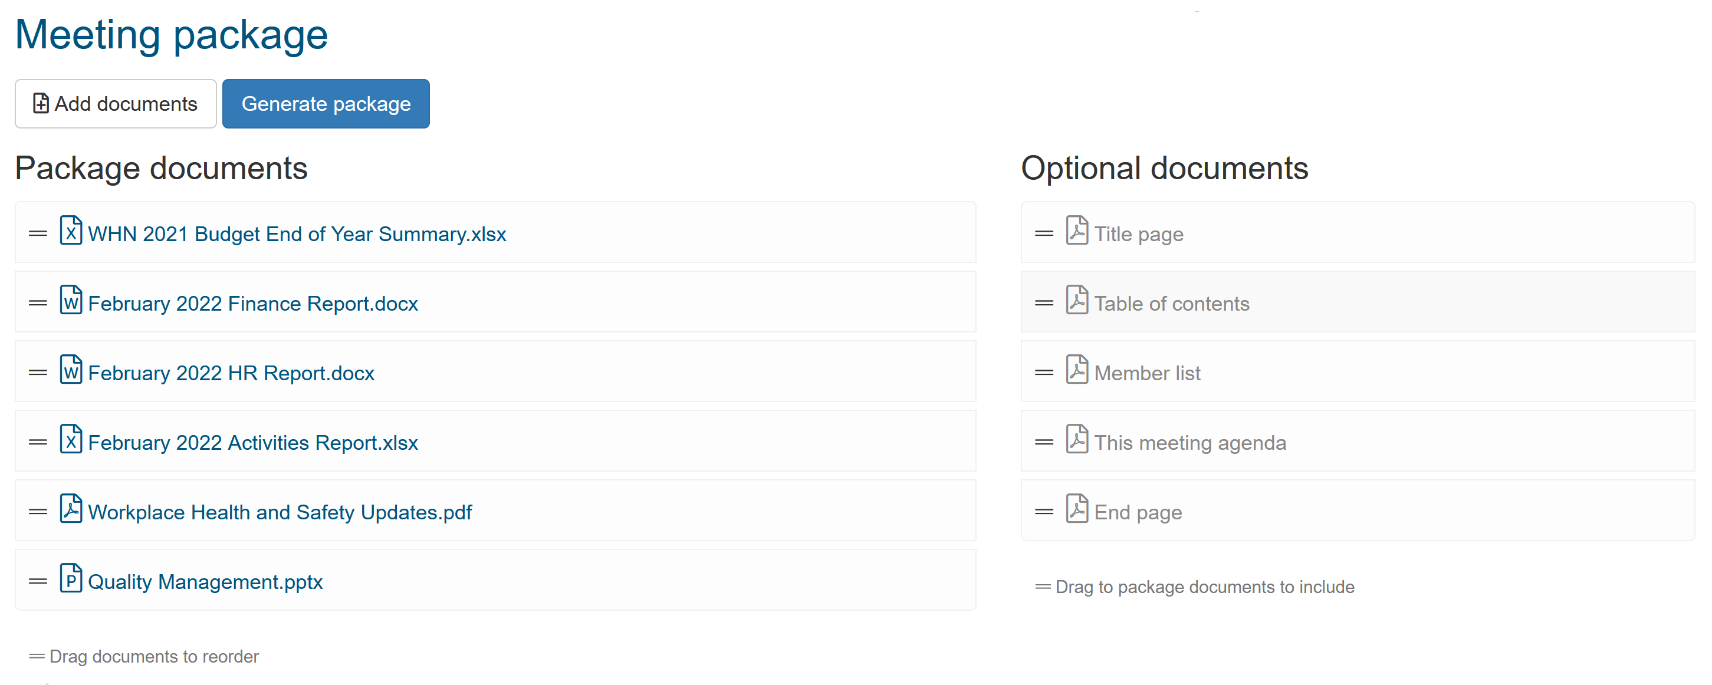
Task: Click PDF icon for Workplace Health and Safety
Action: pyautogui.click(x=70, y=509)
